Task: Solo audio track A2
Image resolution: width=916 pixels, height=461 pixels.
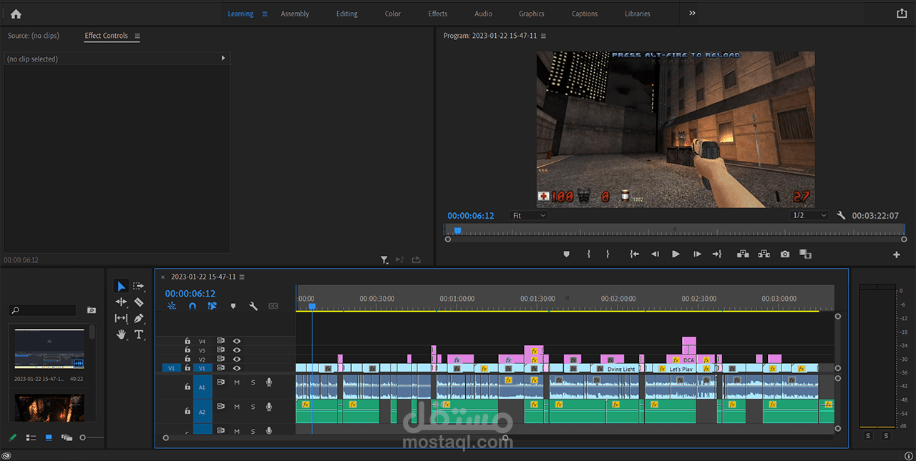Action: point(253,407)
